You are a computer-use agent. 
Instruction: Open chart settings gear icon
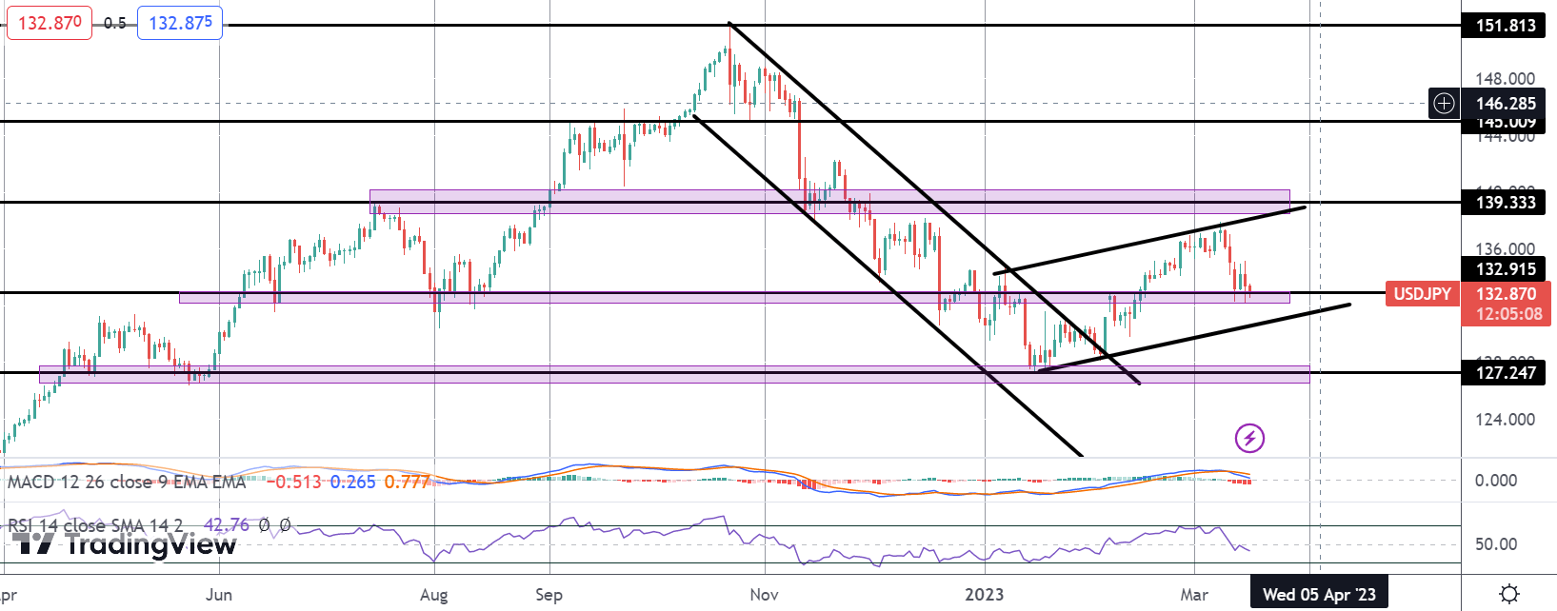pyautogui.click(x=1509, y=594)
